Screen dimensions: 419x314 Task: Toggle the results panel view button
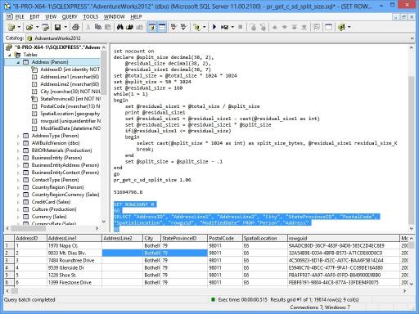pos(162,27)
